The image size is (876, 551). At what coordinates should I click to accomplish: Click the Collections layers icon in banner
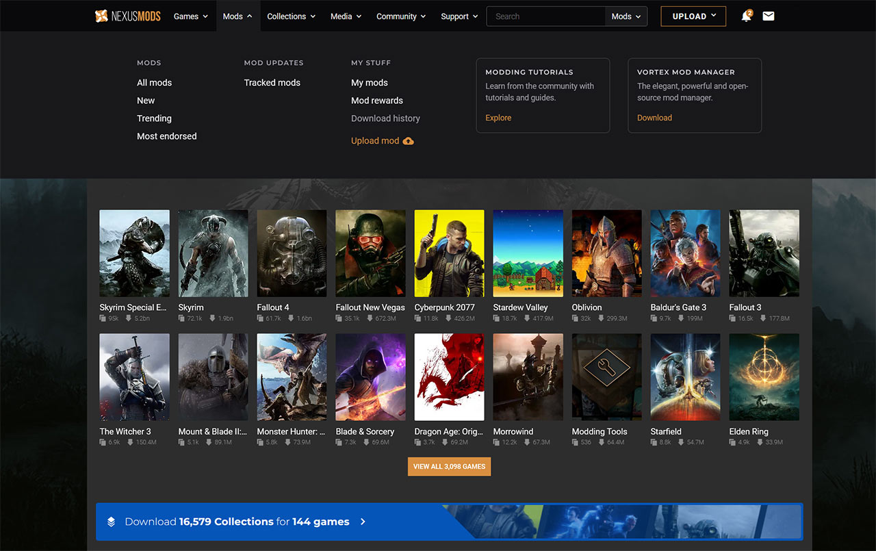point(112,522)
